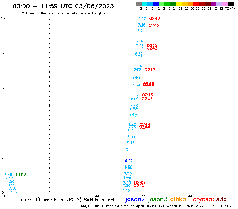Image resolution: width=238 pixels, height=209 pixels.
Task: Click the green '1102' time label
Action: 21,175
